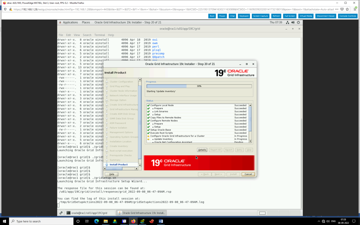Open the terminal Search menu
The image size is (360, 225).
pyautogui.click(x=87, y=35)
